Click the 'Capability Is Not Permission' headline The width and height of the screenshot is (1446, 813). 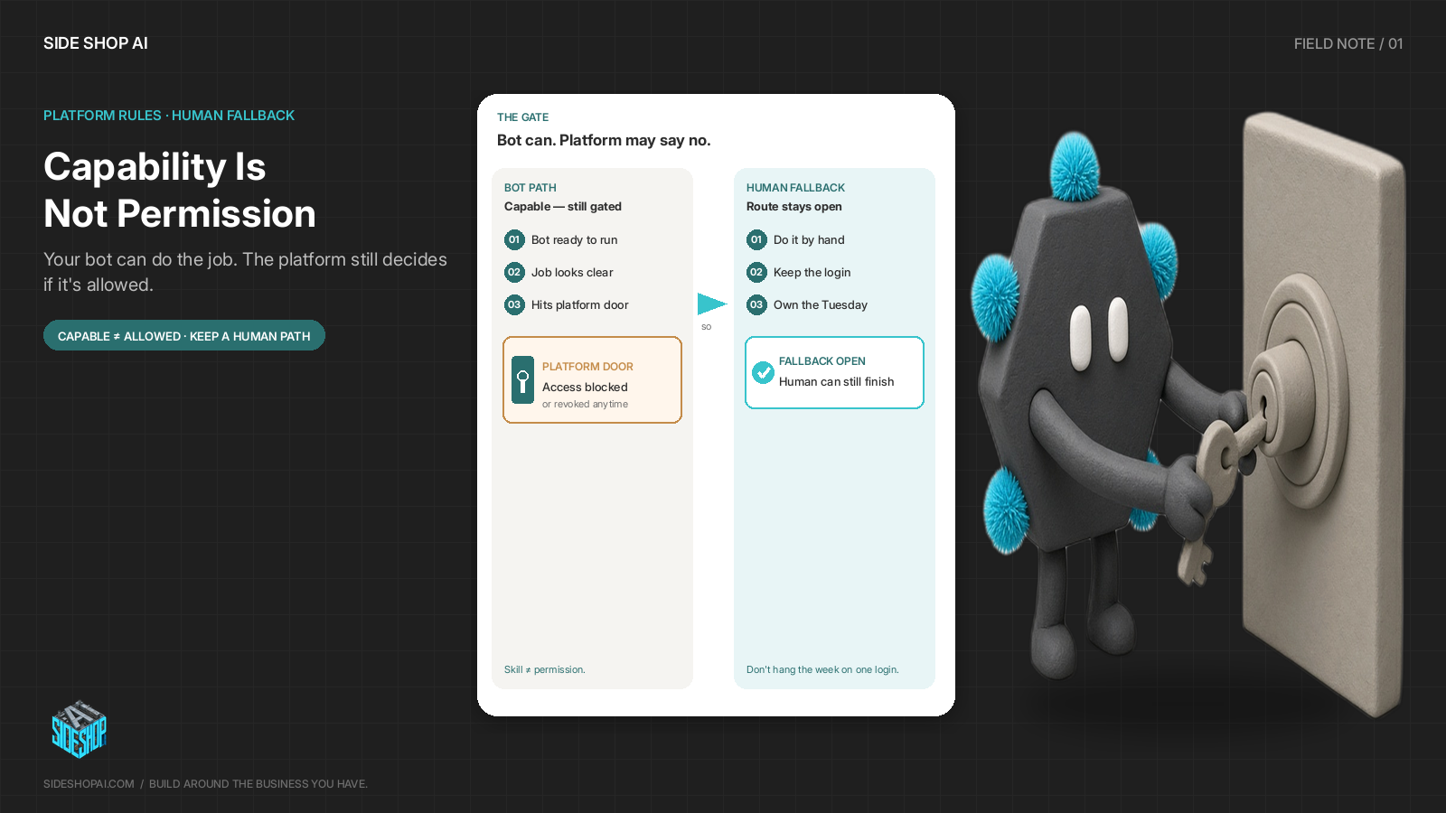click(x=180, y=190)
